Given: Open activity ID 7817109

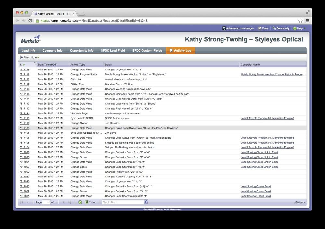Looking at the screenshot, I should tap(24, 128).
